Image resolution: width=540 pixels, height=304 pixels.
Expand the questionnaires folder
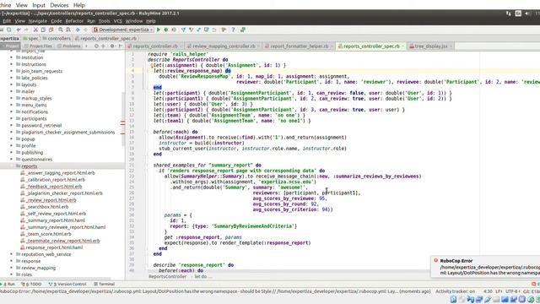(11, 160)
